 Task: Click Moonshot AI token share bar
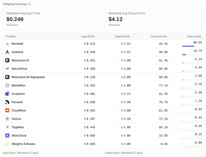pos(192,63)
